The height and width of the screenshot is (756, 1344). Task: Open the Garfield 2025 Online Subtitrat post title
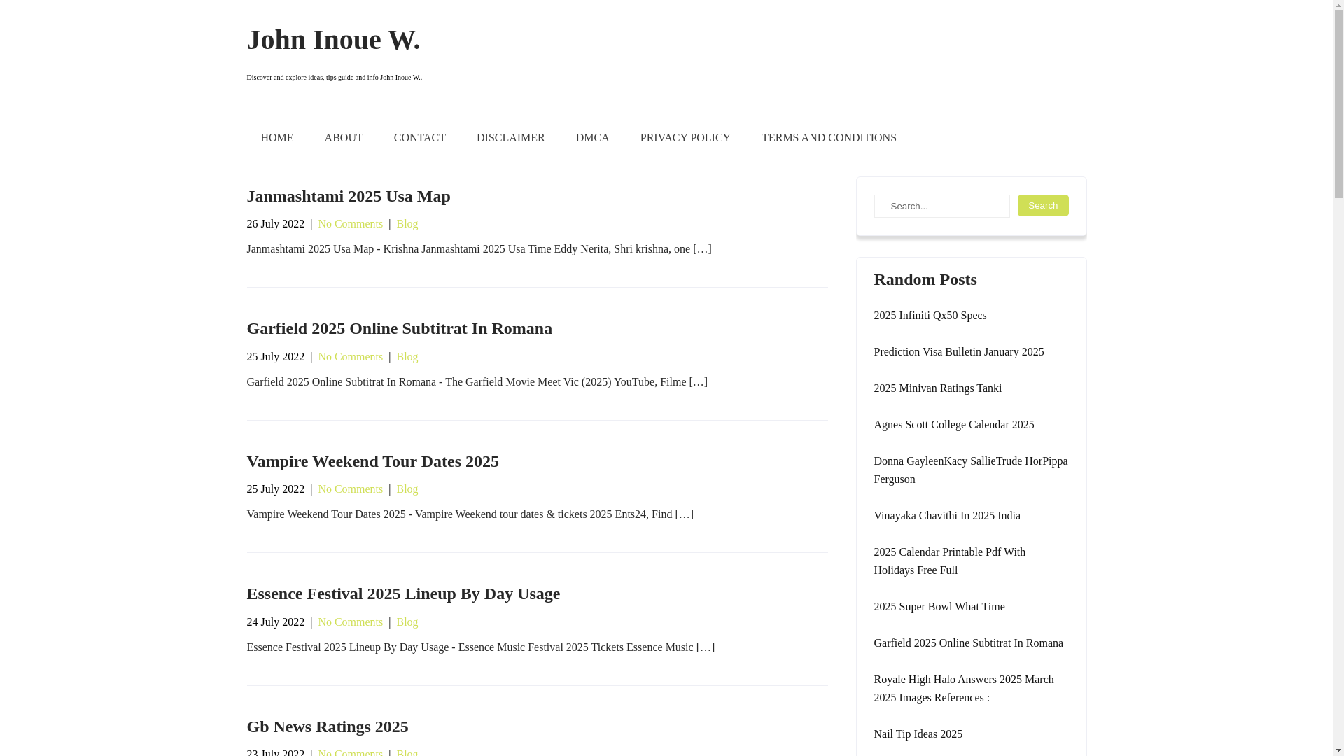coord(399,328)
